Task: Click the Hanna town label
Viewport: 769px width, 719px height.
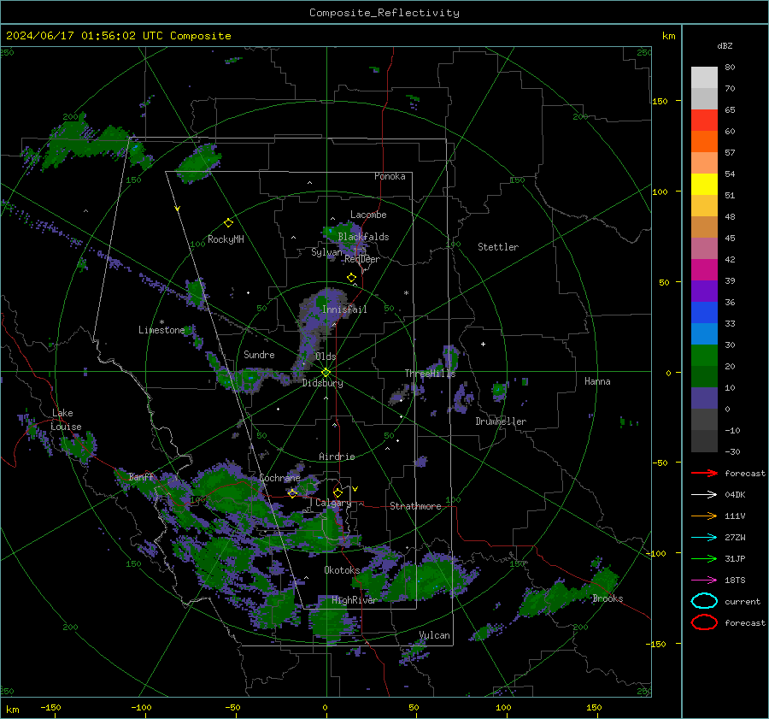Action: click(x=597, y=381)
